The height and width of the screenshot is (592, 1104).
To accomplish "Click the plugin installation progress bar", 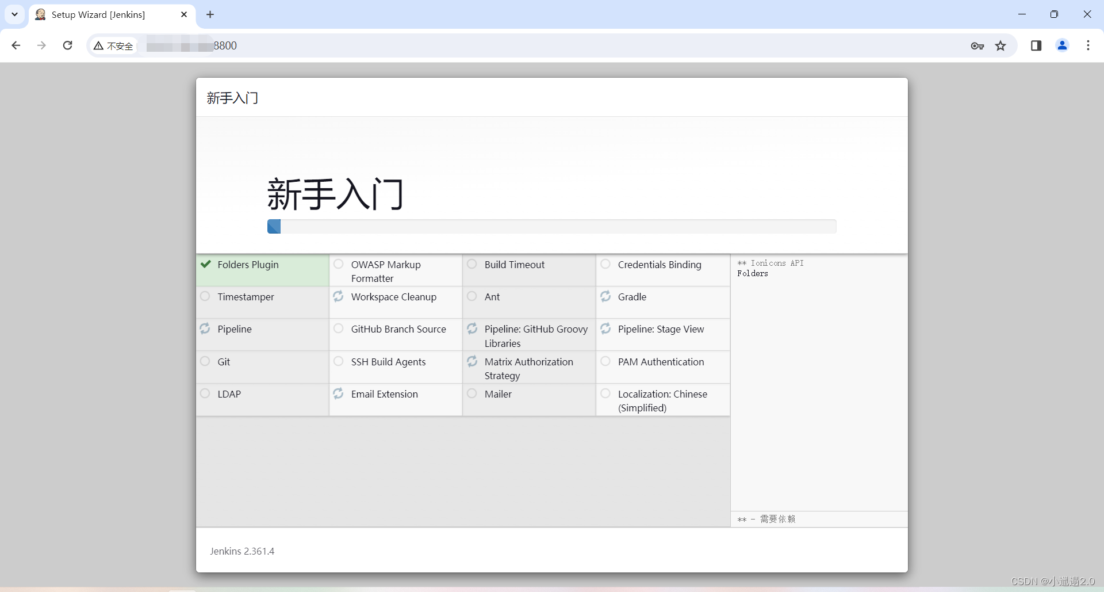I will pos(551,226).
